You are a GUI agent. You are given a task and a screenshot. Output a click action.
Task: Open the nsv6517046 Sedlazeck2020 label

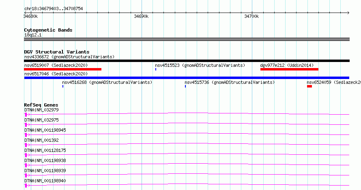(56, 74)
